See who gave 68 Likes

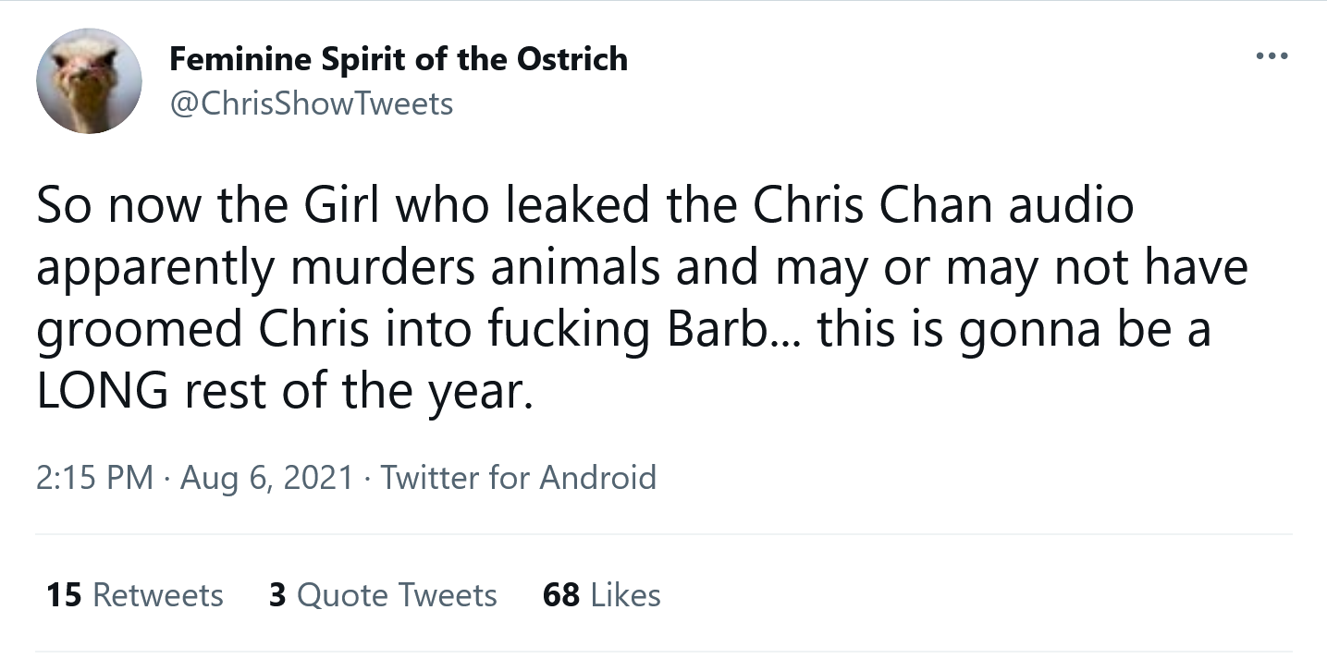pyautogui.click(x=600, y=595)
